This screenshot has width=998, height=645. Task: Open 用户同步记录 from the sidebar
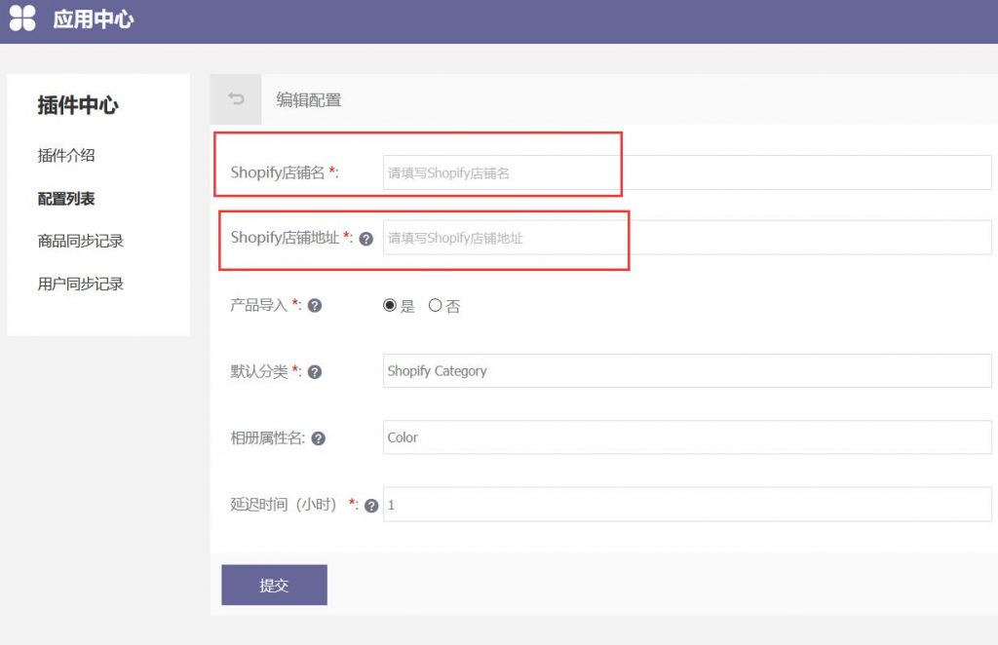click(81, 285)
